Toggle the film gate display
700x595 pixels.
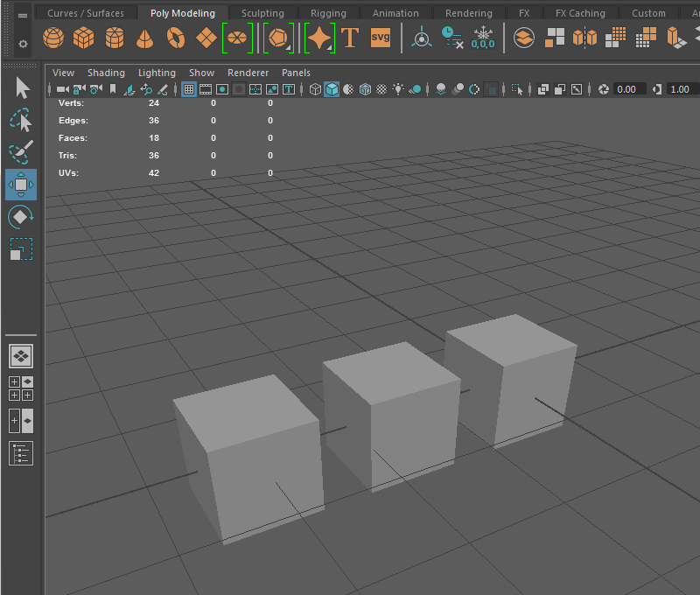[206, 90]
